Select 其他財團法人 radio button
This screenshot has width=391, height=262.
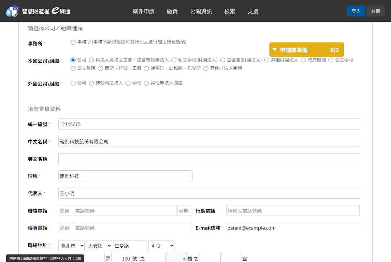(267, 60)
